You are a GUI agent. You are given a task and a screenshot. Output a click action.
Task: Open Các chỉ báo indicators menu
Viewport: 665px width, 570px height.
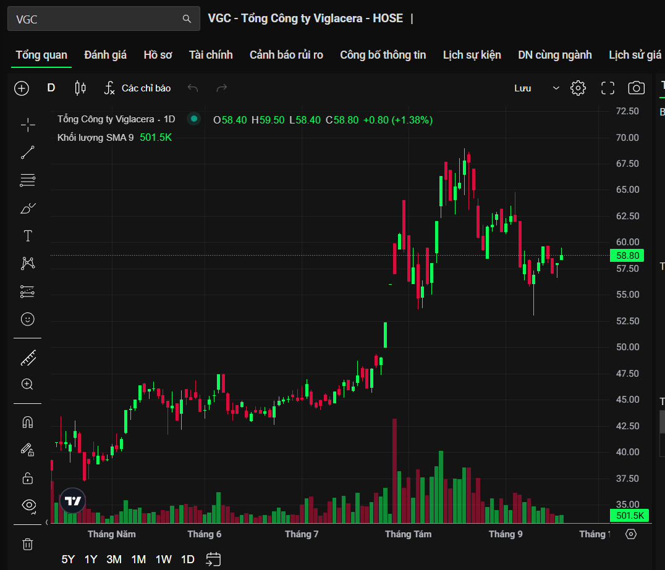pyautogui.click(x=137, y=88)
